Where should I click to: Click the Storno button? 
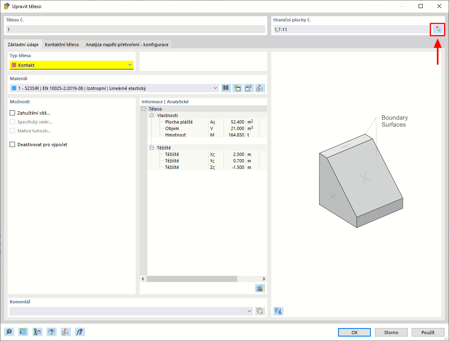point(391,332)
